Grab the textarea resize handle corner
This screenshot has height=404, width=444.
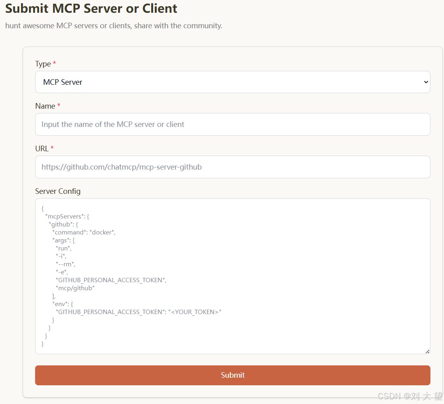click(x=427, y=351)
